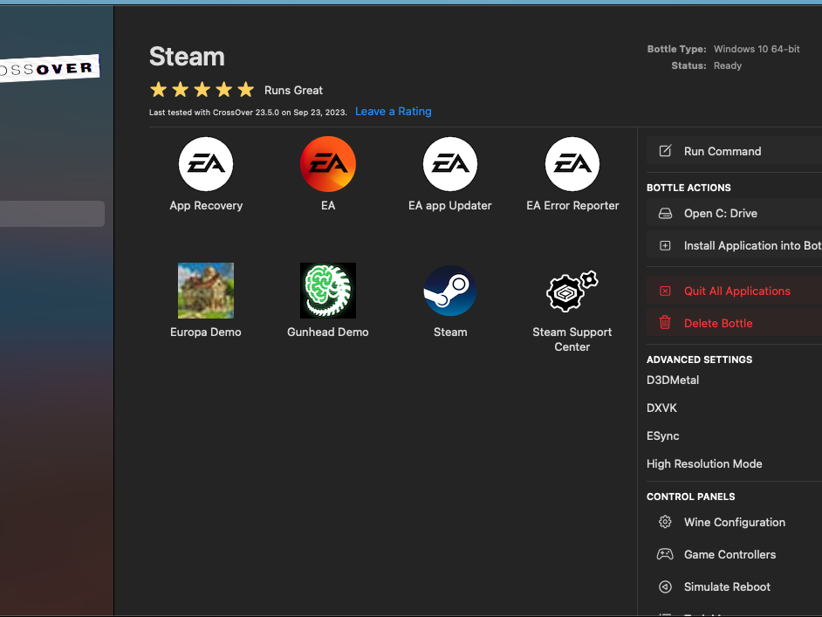Select the highlighted bottle row in sidebar
The height and width of the screenshot is (617, 822).
(x=51, y=214)
